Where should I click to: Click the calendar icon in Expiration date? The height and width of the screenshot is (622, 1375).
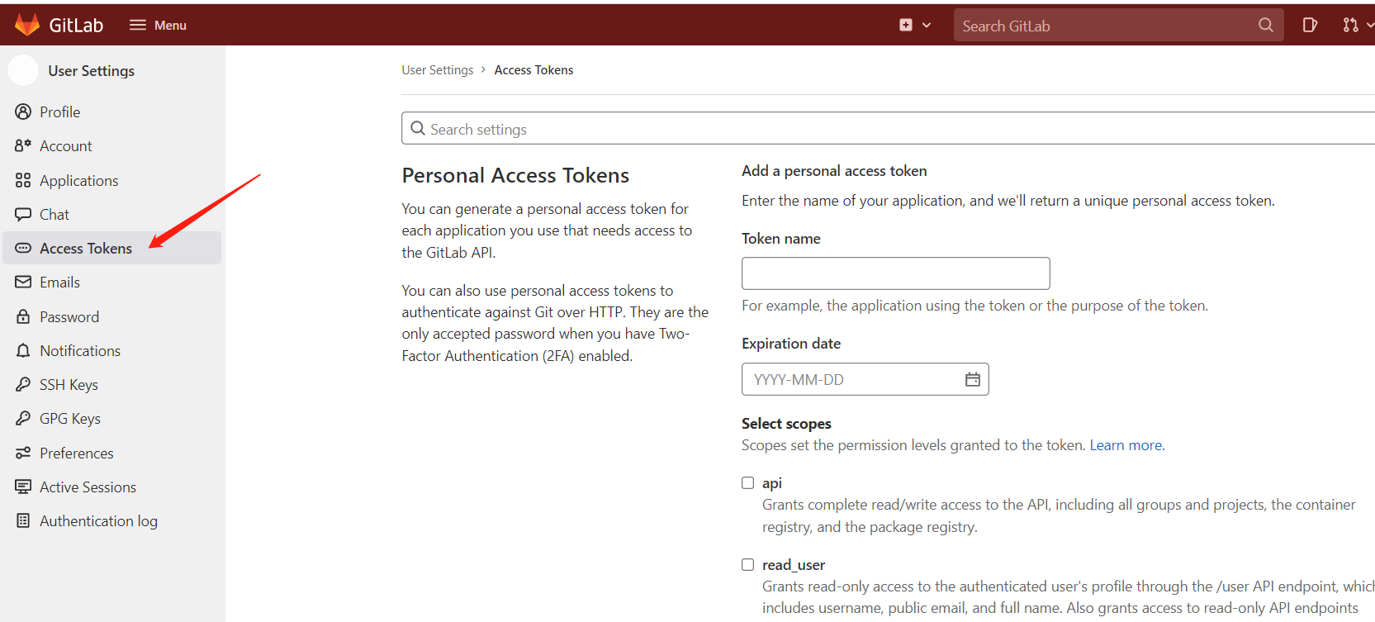(973, 379)
